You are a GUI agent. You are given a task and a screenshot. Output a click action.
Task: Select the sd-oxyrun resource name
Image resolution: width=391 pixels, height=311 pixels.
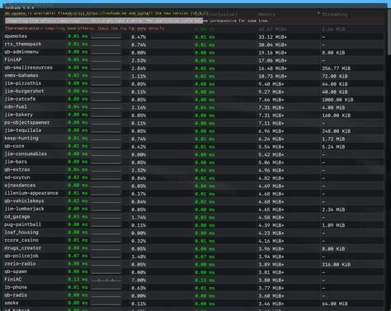[x=17, y=177]
